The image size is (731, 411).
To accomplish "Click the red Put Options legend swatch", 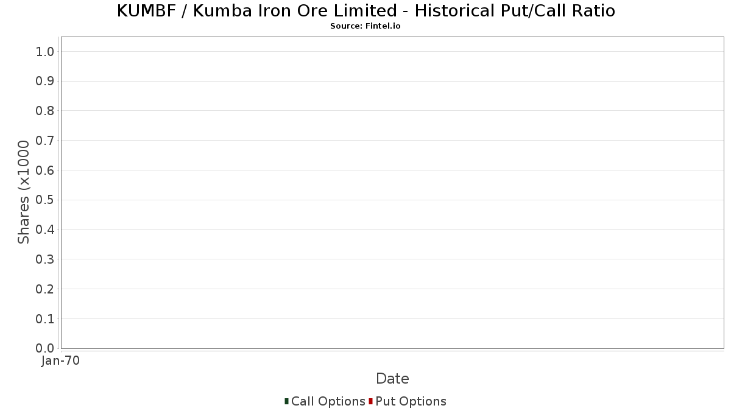I will pos(370,401).
